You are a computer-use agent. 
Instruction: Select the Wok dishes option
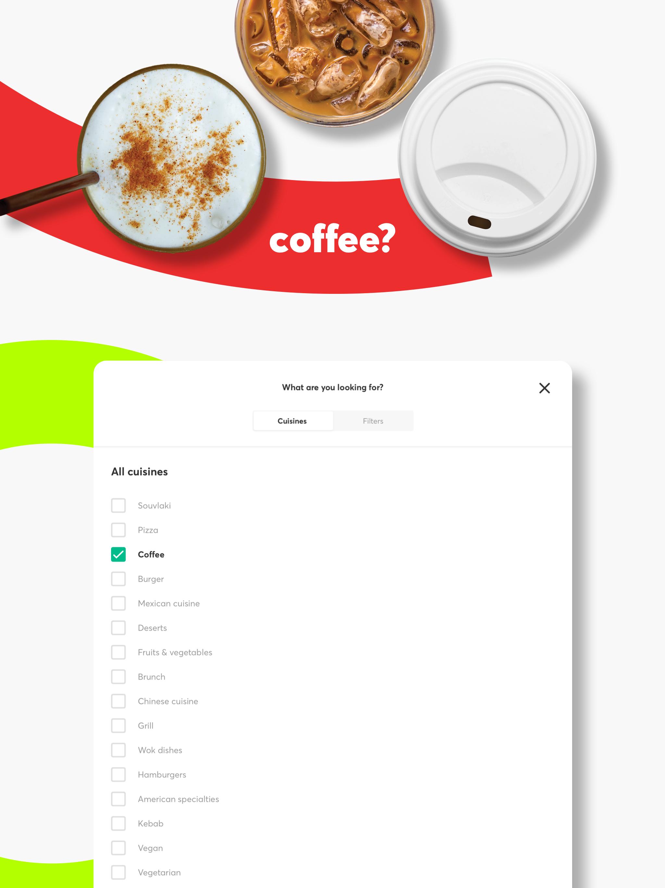pos(118,750)
